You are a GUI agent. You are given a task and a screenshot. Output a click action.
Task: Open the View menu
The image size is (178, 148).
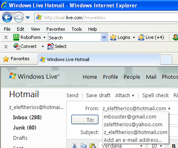point(35,29)
